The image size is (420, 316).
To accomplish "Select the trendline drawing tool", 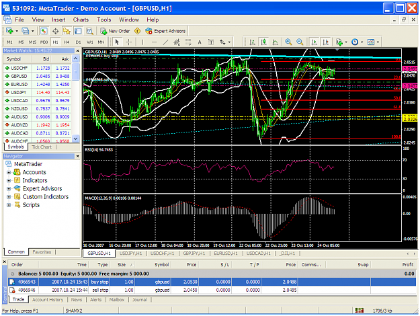I will (165, 42).
